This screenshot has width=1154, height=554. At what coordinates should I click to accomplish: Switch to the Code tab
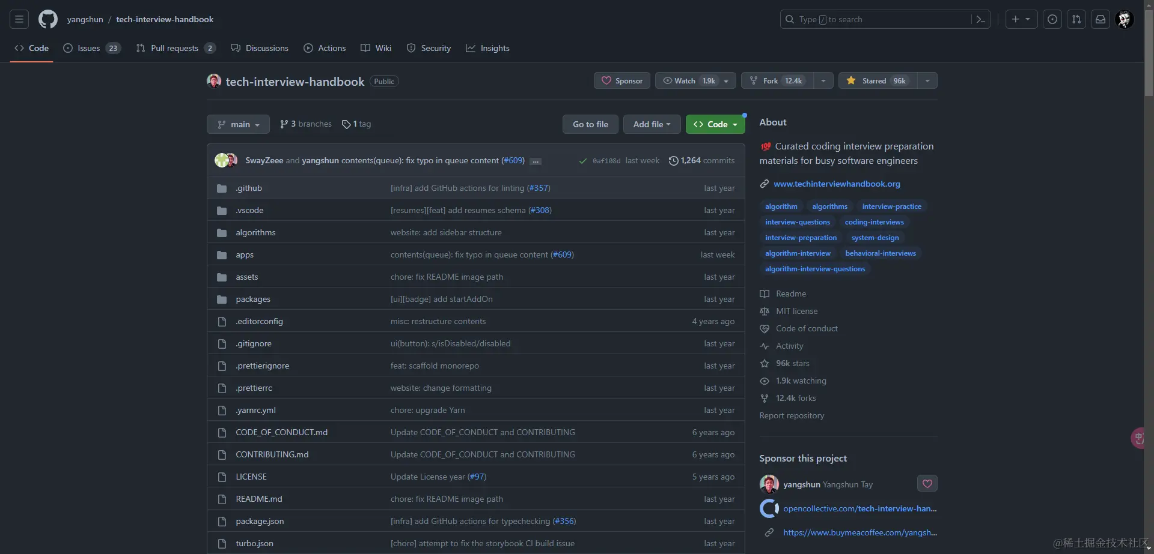click(32, 48)
